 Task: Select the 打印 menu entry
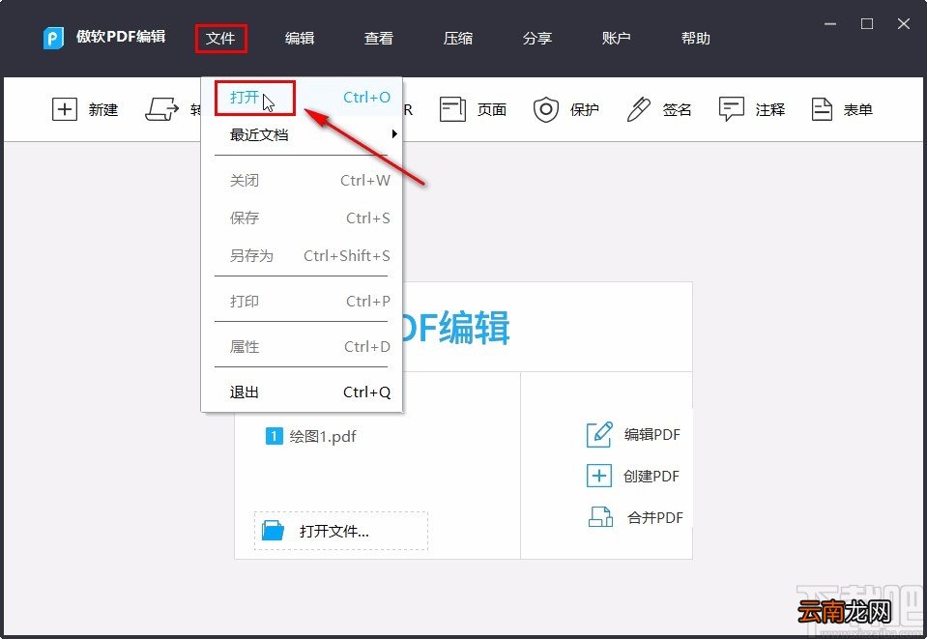(x=302, y=302)
